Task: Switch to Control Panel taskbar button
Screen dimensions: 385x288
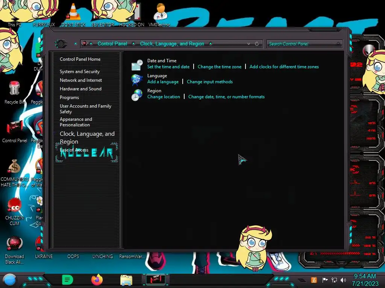Action: (x=156, y=280)
